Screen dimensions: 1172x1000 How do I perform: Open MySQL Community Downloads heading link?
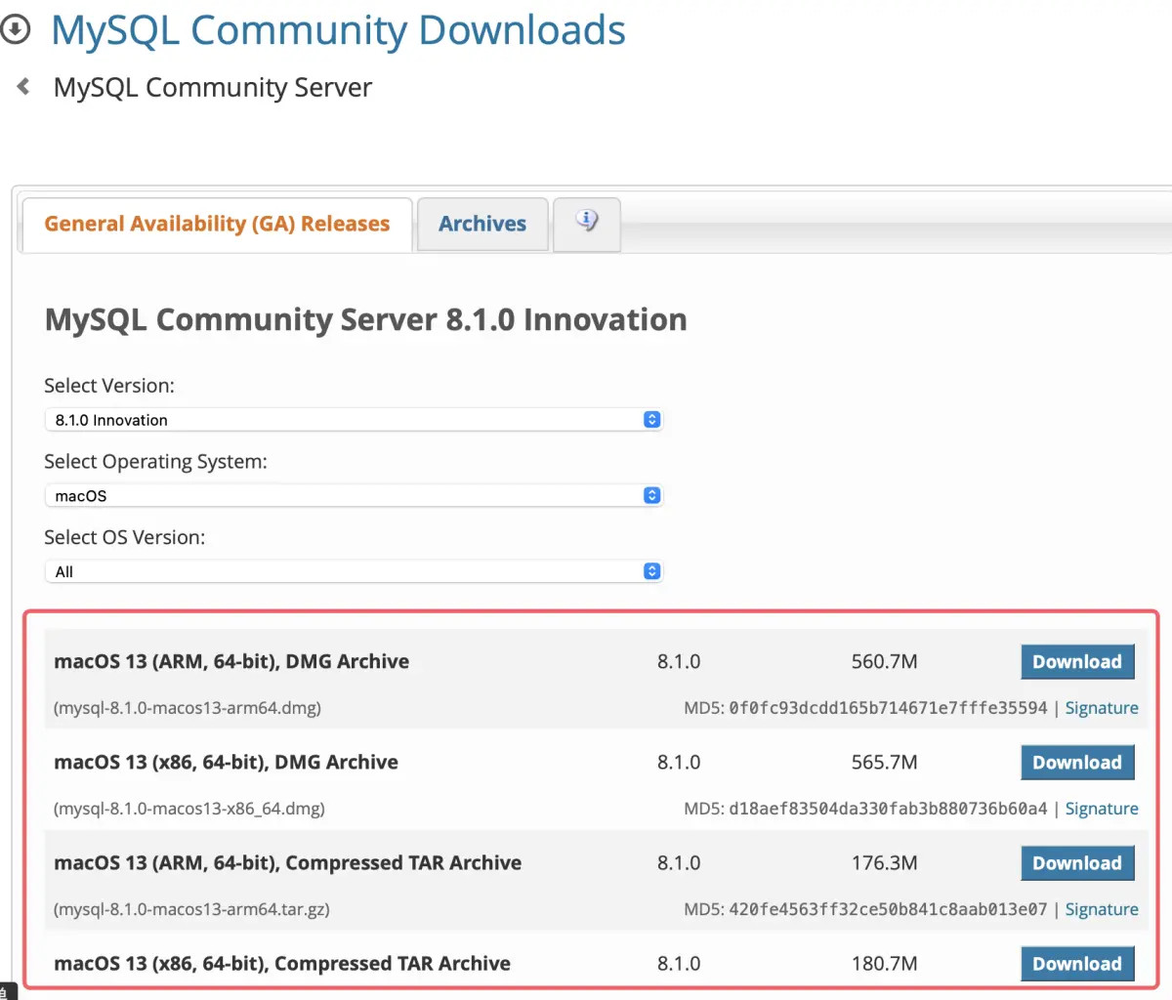[x=338, y=30]
